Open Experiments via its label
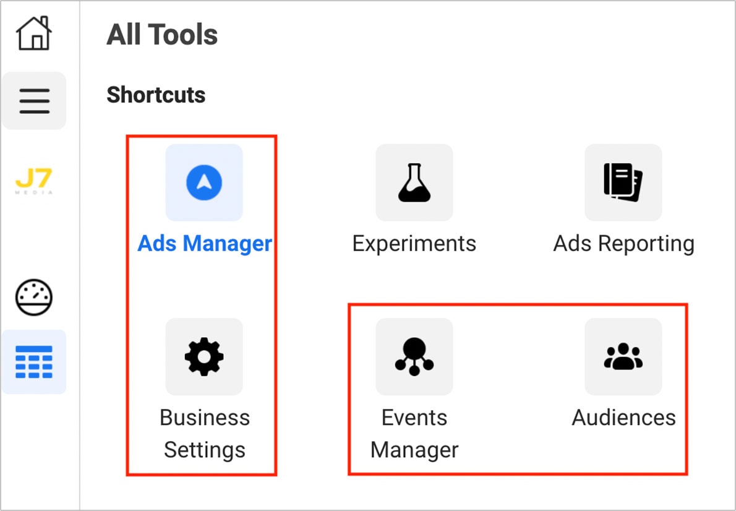Image resolution: width=736 pixels, height=511 pixels. pos(414,243)
